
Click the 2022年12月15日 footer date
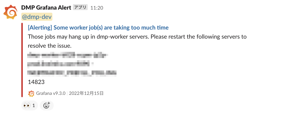point(86,93)
